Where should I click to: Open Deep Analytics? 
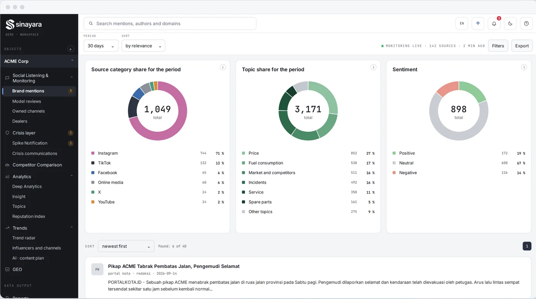coord(27,186)
